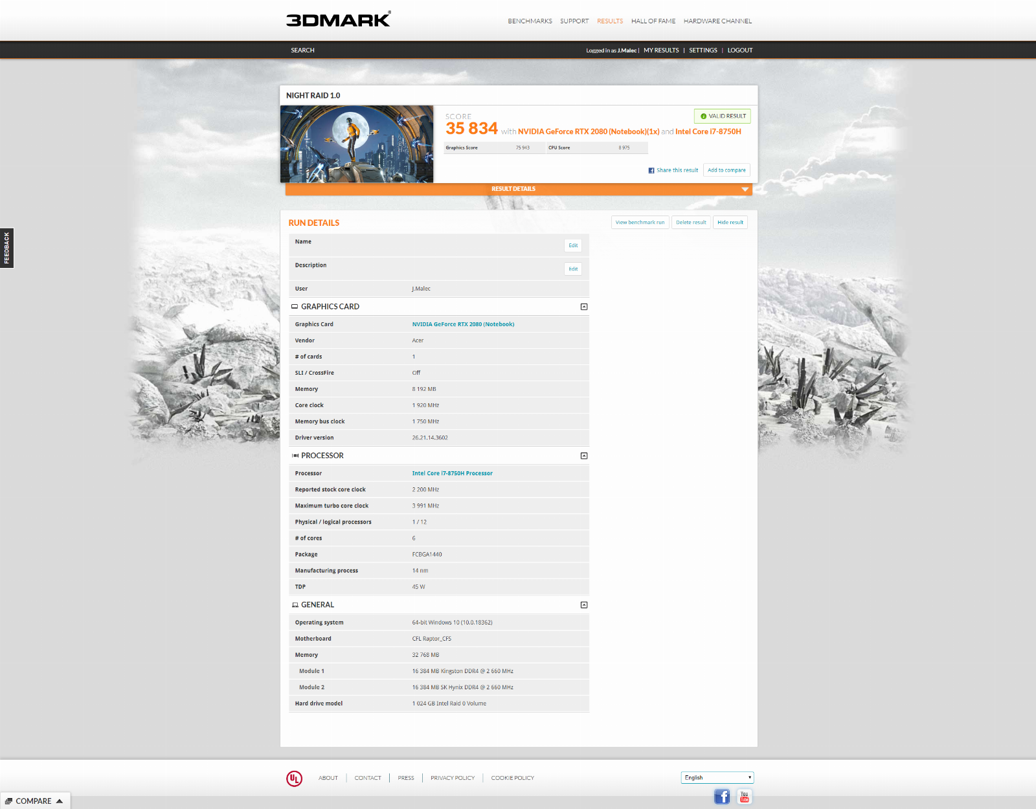Image resolution: width=1036 pixels, height=809 pixels.
Task: Collapse the General section
Action: coord(584,605)
